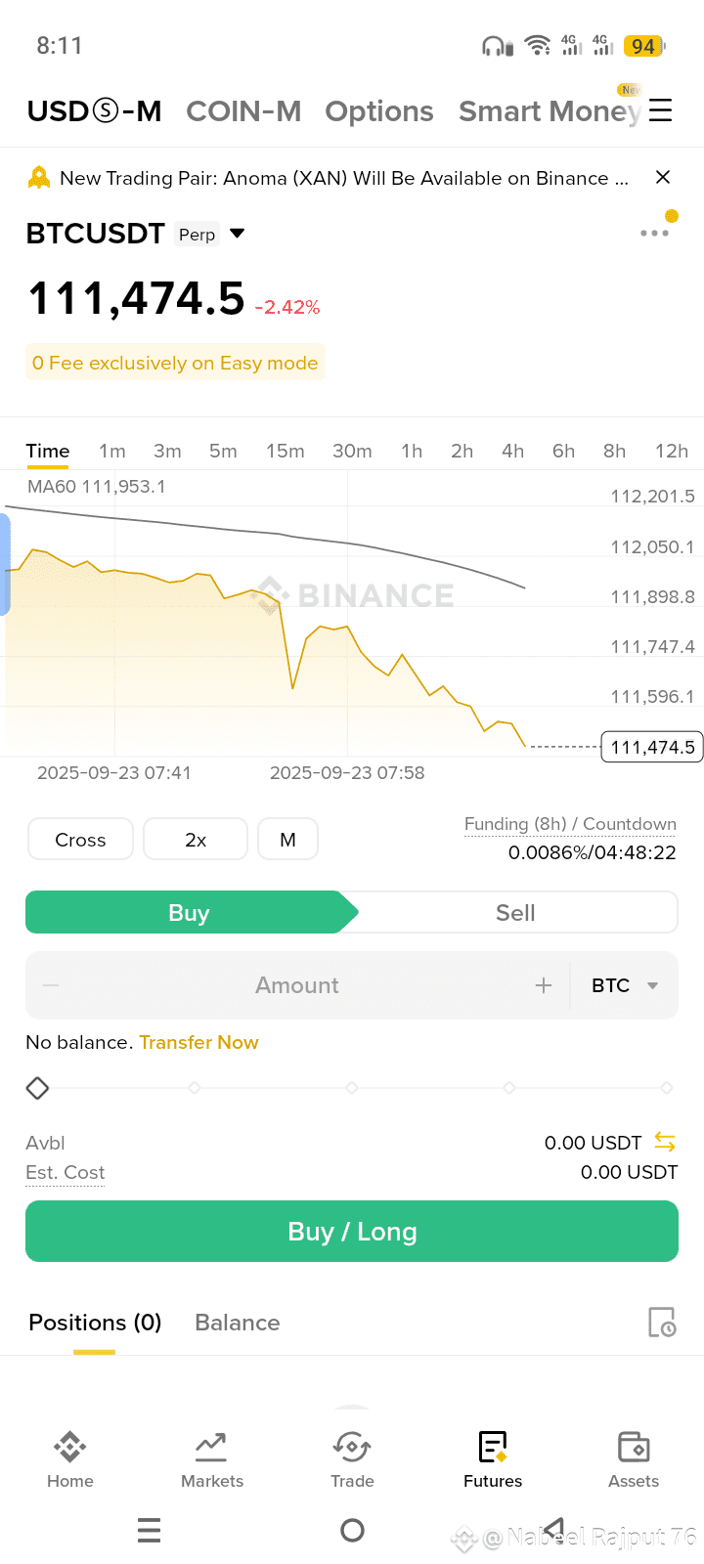Select the Buy side toggle

click(x=190, y=912)
